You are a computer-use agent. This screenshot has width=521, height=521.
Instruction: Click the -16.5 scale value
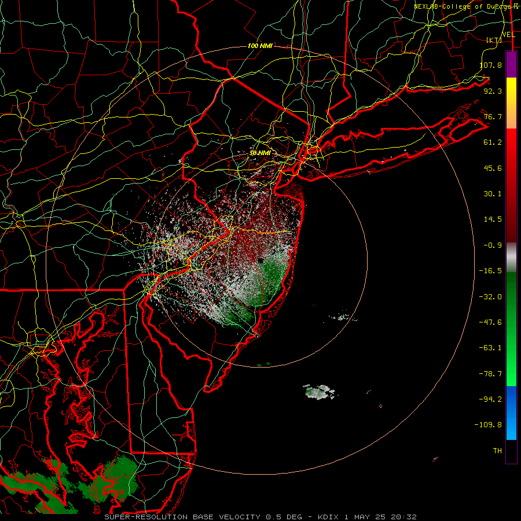point(490,270)
